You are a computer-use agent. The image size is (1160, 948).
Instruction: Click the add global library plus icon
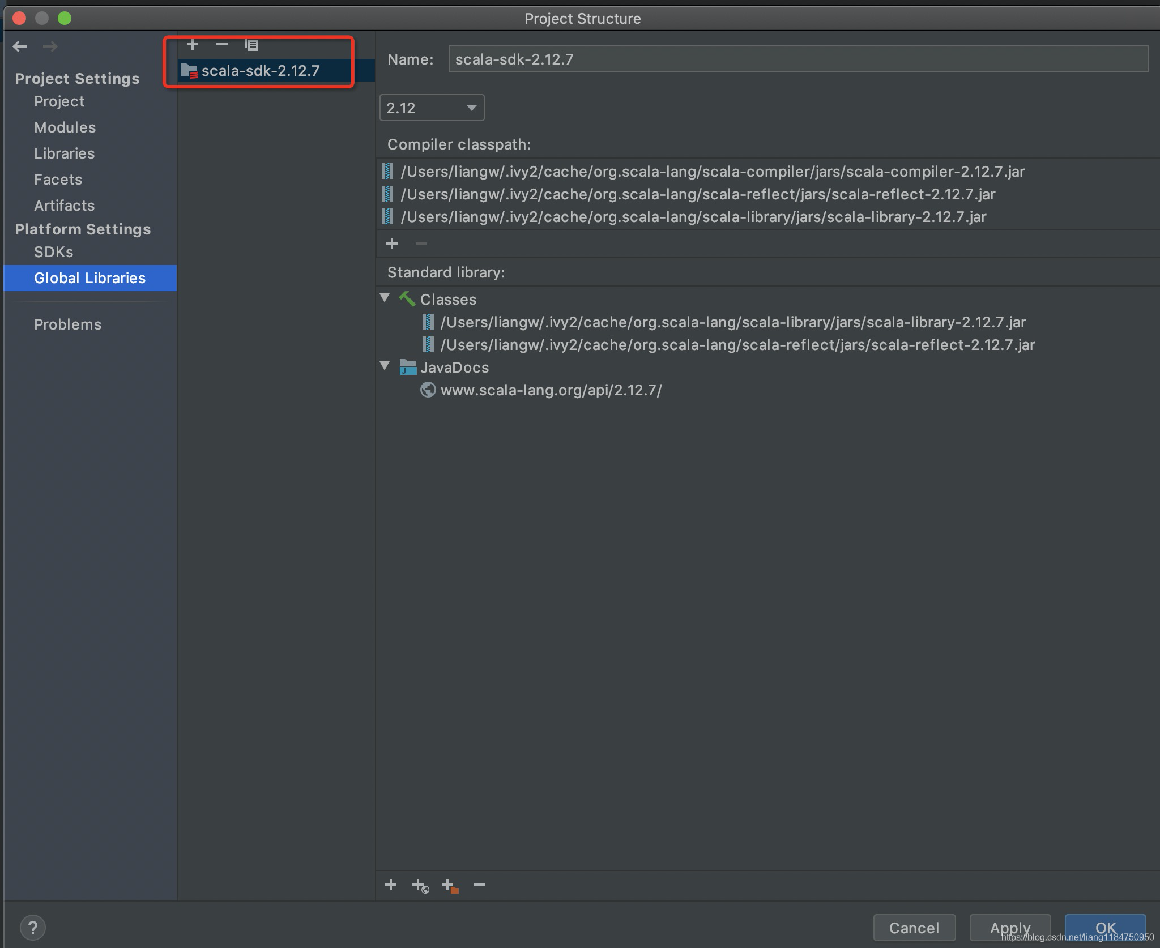193,44
